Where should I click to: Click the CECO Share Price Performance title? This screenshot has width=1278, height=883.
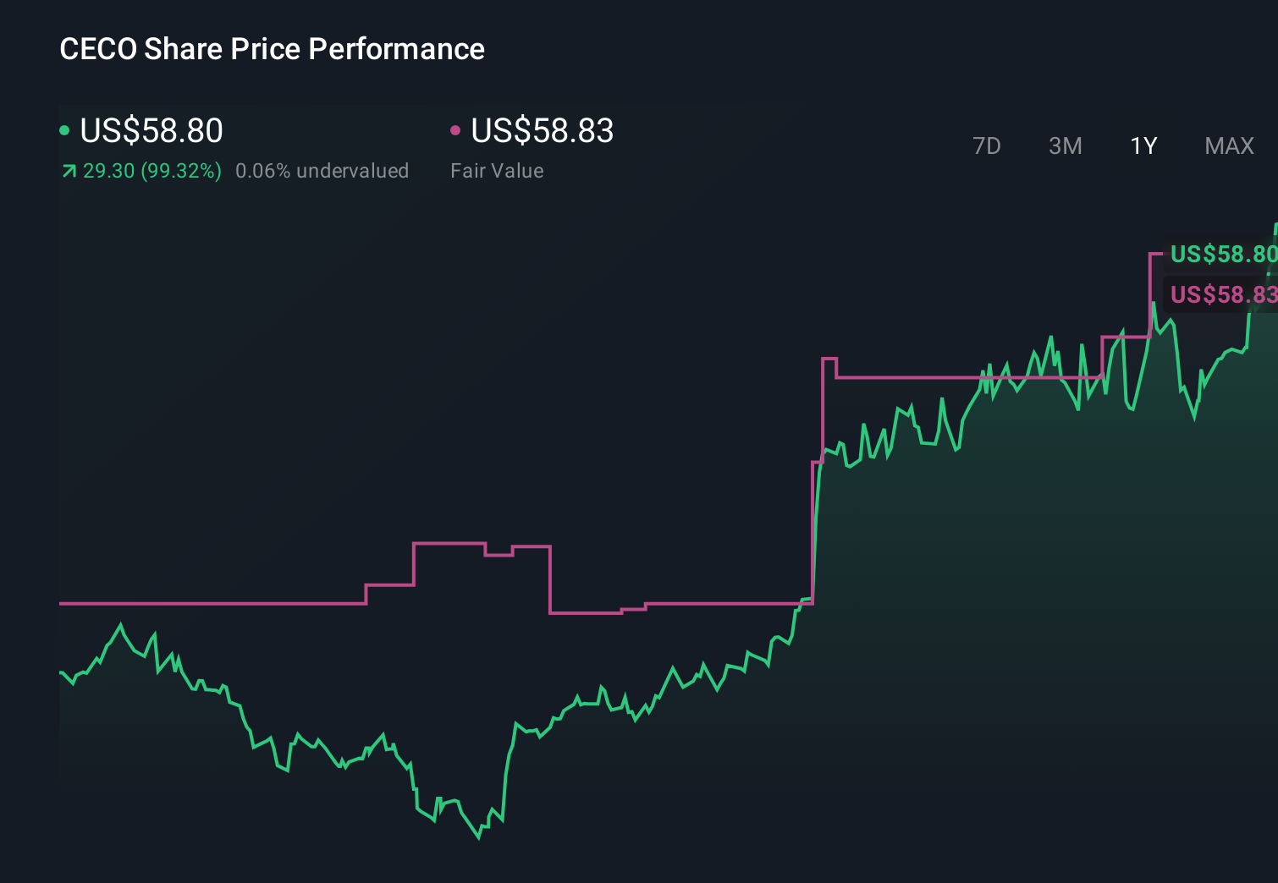(x=272, y=48)
